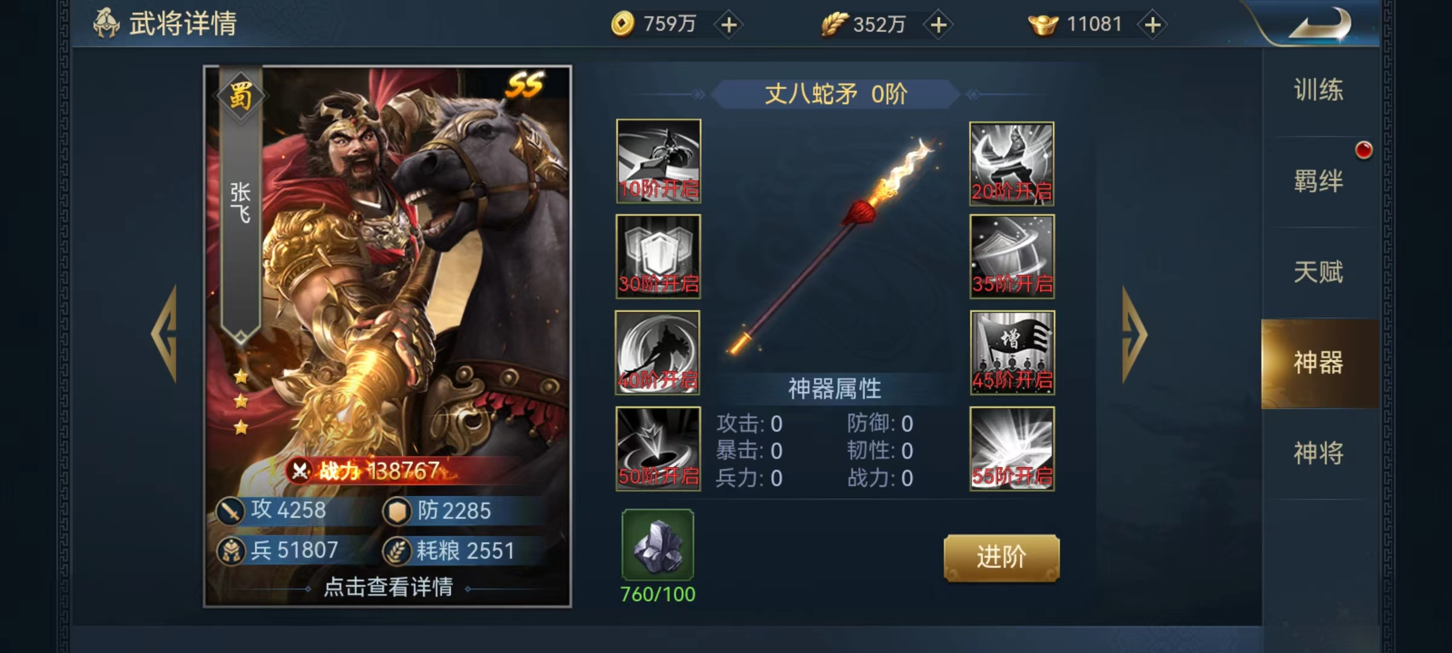Go to the previous general arrow

click(164, 334)
